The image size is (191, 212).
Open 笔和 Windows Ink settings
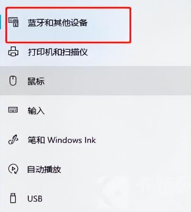click(62, 140)
